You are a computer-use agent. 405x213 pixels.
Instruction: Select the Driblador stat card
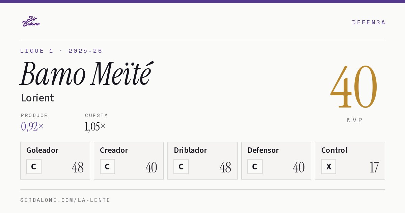point(202,161)
